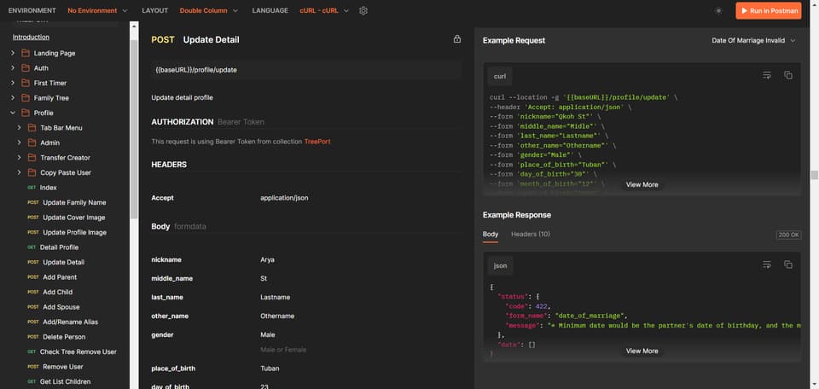819x389 pixels.
Task: Expand the Landing Page folder chevron
Action: point(13,53)
